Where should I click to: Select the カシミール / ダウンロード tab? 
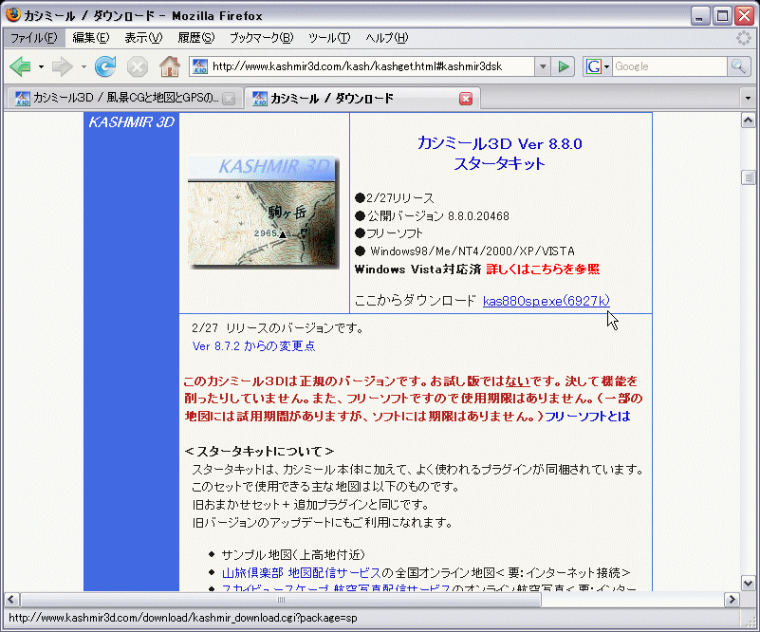tap(361, 99)
